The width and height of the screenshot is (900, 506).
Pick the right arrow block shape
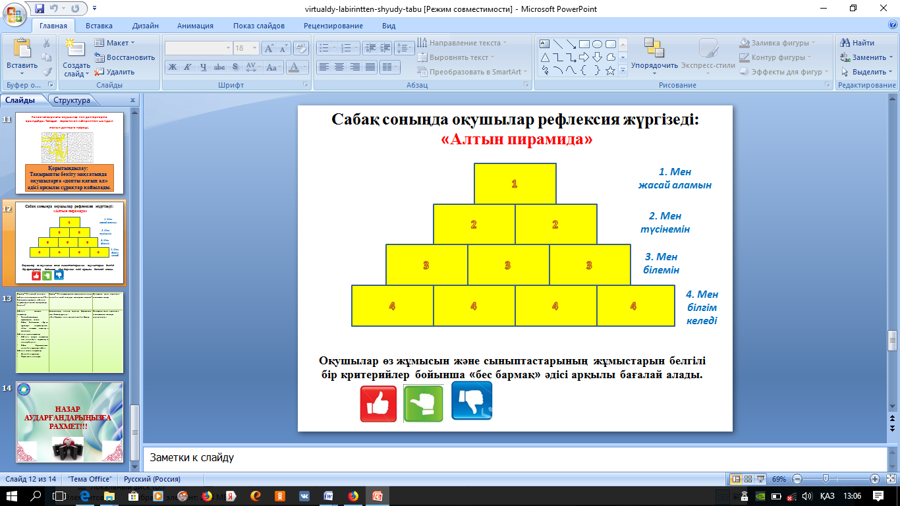(584, 57)
